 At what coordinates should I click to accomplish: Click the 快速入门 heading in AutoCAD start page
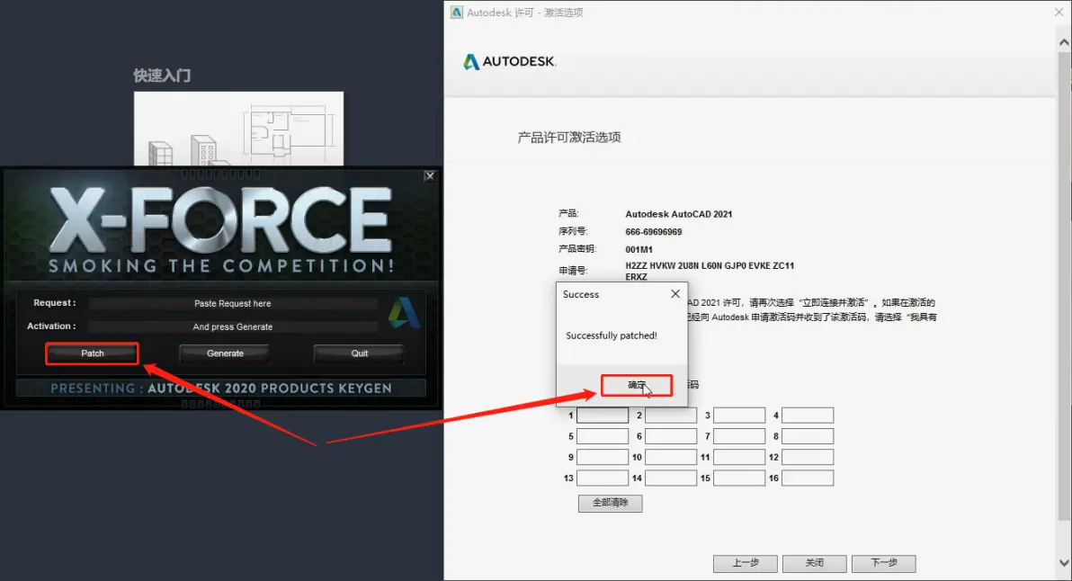click(x=162, y=76)
